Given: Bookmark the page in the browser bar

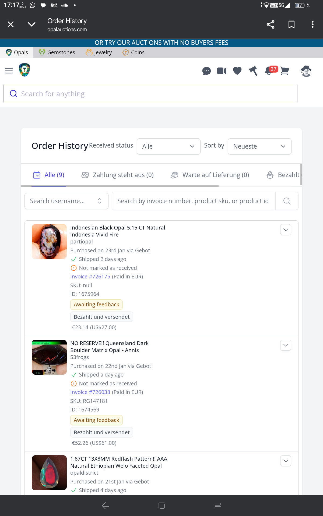Looking at the screenshot, I should pos(292,24).
